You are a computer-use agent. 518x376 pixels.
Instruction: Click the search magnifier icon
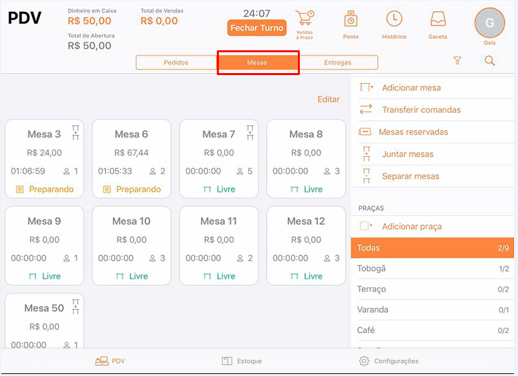pos(490,60)
